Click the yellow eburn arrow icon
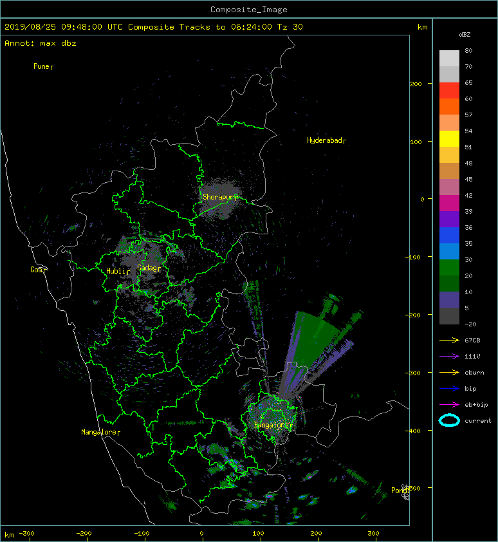 pos(449,373)
